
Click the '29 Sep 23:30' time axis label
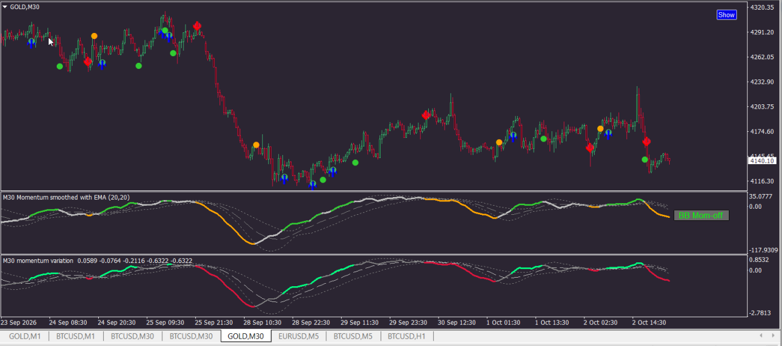point(409,323)
